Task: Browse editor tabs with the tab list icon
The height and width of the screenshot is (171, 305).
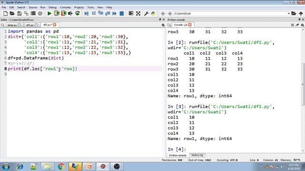Action: pos(2,25)
